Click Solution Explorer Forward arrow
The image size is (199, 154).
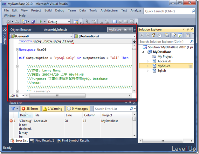point(148,35)
